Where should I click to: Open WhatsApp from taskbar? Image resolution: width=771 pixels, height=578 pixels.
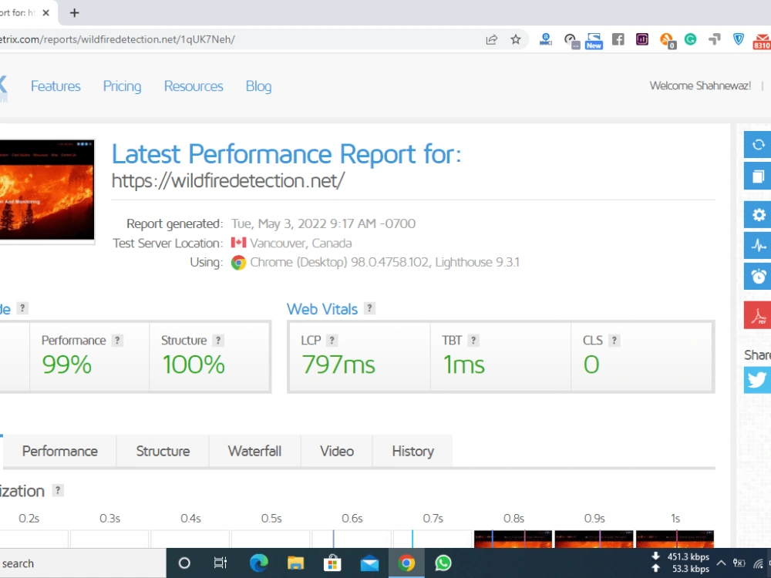(x=443, y=563)
